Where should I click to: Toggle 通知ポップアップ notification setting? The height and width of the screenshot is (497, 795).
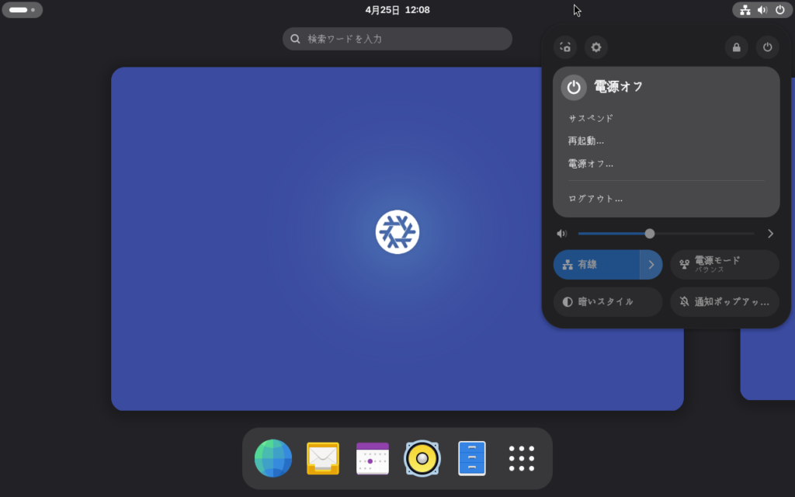(724, 302)
